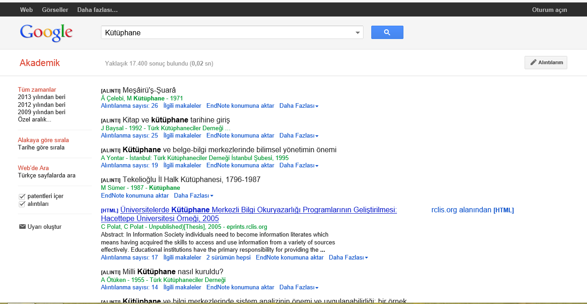
Task: Click the 'Milli Kütüphane nasıl kuruldu?' title
Action: 173,272
